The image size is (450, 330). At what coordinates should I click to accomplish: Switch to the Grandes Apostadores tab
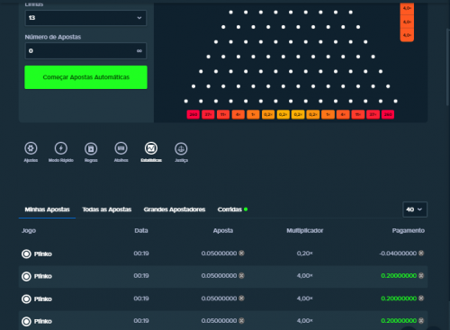click(175, 210)
